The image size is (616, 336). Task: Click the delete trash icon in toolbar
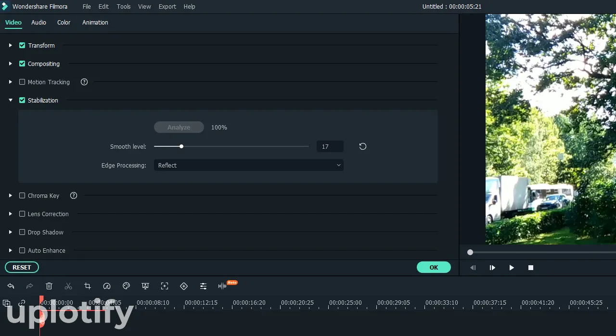49,286
